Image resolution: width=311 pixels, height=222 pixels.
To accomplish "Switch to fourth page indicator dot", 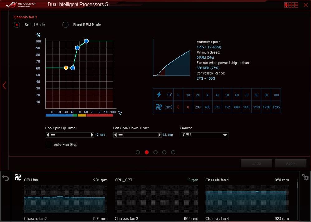I will pyautogui.click(x=164, y=152).
